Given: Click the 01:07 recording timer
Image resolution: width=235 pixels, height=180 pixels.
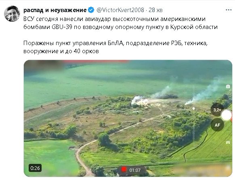Looking at the screenshot, I should tap(135, 170).
